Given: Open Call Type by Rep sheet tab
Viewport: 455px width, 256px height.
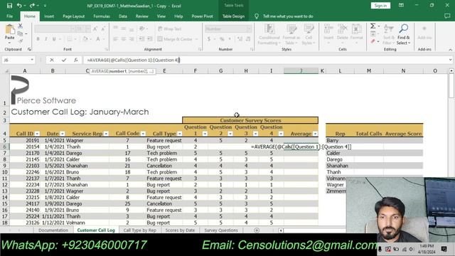Looking at the screenshot, I should (140, 230).
